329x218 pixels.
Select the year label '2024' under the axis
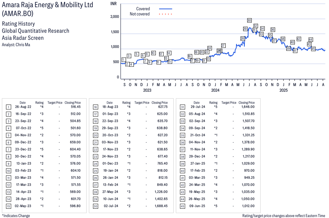coord(215,90)
